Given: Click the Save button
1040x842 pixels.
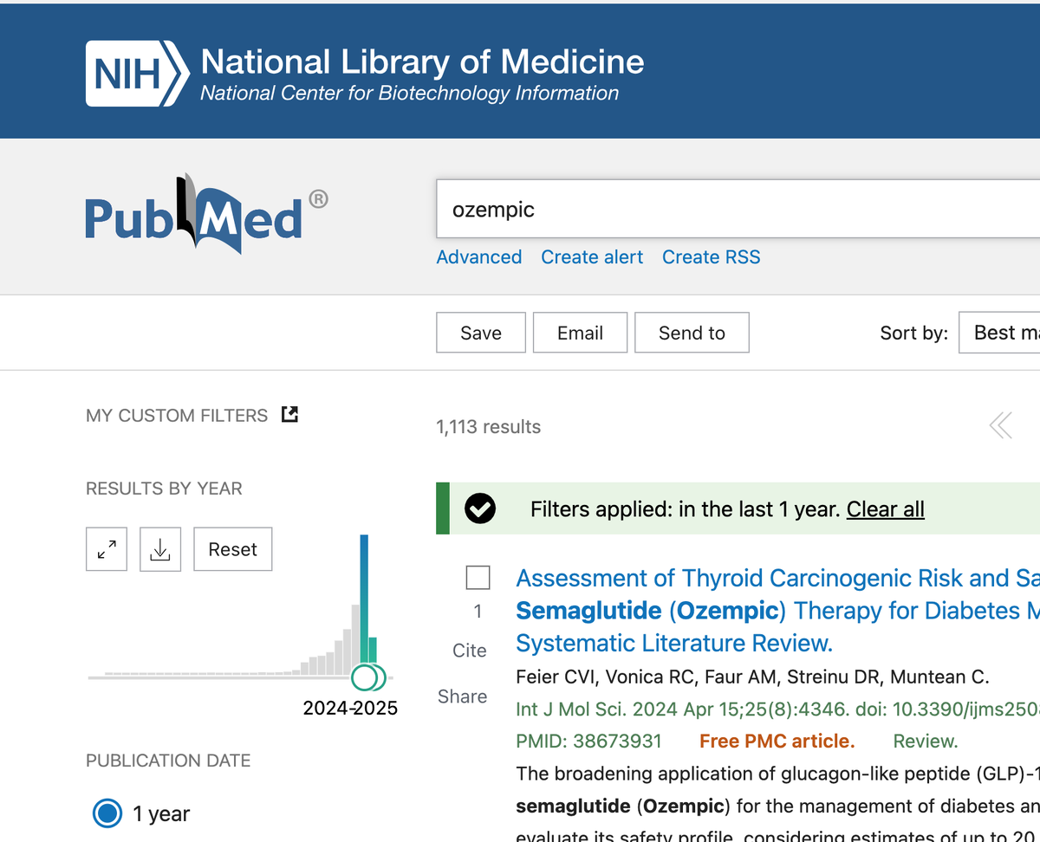Looking at the screenshot, I should [x=481, y=333].
